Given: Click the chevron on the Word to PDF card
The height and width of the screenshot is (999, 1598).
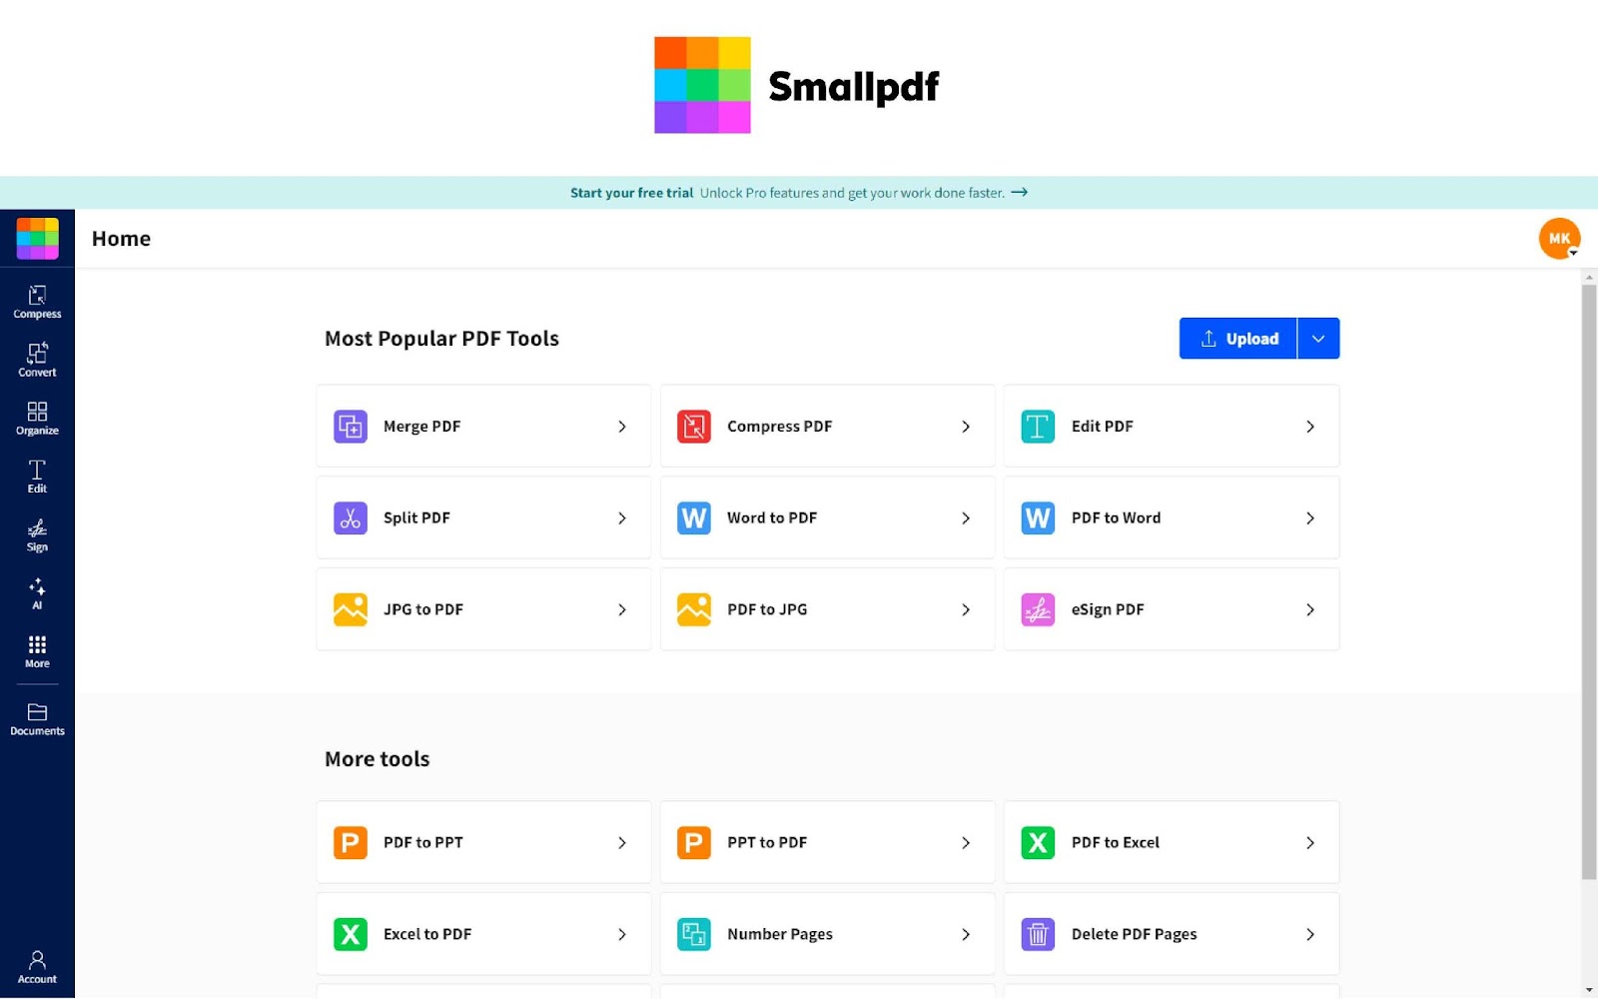Looking at the screenshot, I should coord(966,518).
